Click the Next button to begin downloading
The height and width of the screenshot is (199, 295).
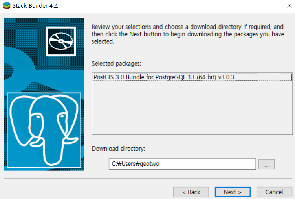coord(233,192)
